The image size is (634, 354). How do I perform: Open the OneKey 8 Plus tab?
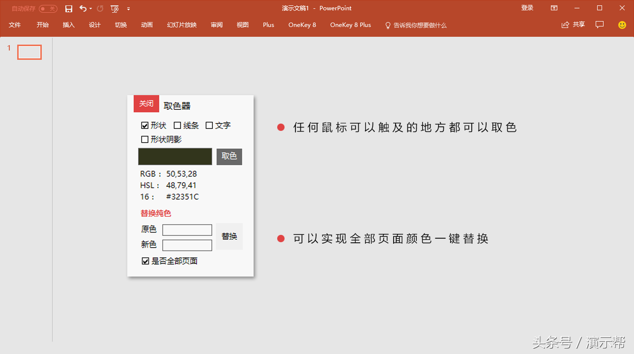(350, 25)
